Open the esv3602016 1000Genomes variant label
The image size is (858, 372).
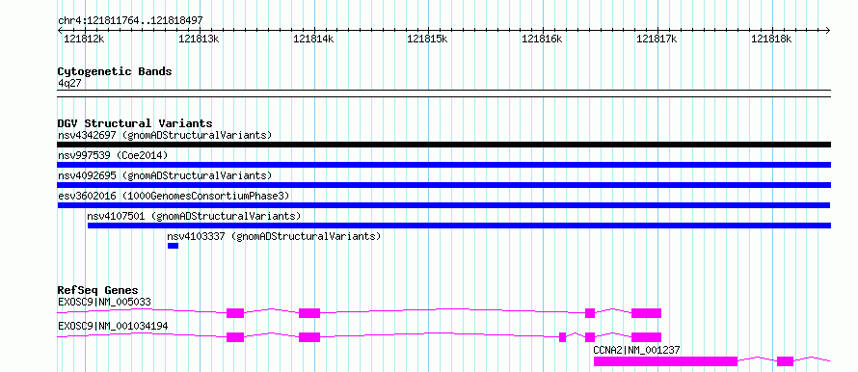coord(174,196)
